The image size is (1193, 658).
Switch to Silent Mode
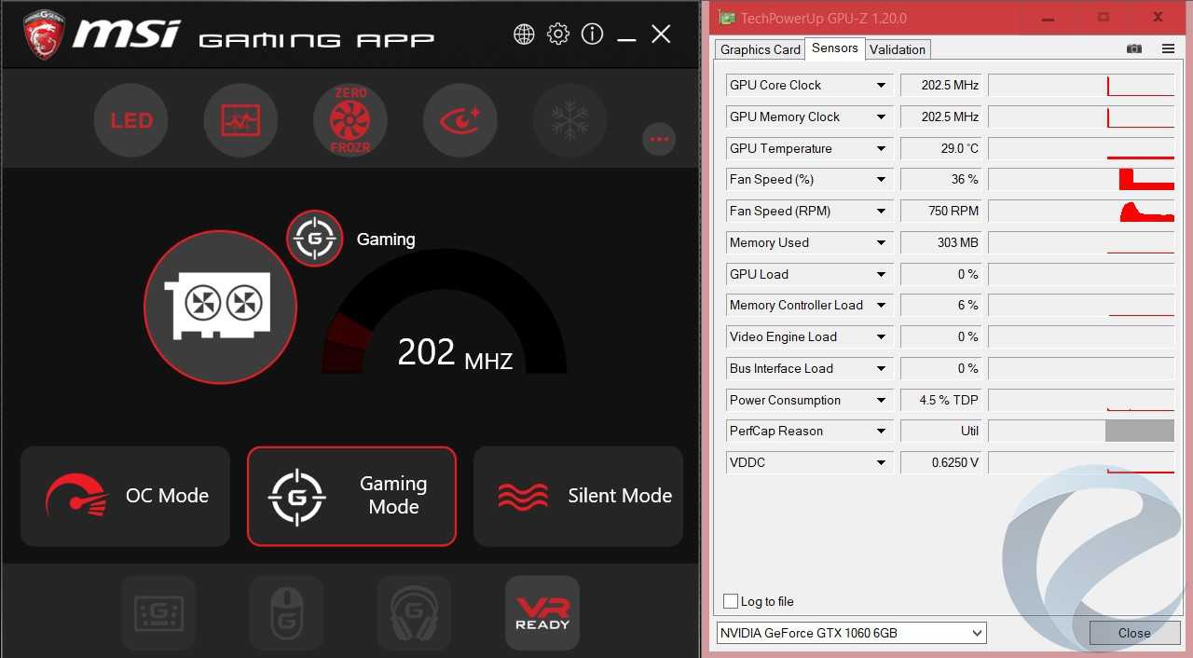click(578, 496)
